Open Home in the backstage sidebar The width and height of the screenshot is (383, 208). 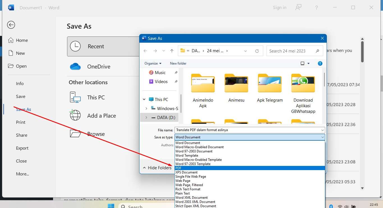(x=18, y=40)
